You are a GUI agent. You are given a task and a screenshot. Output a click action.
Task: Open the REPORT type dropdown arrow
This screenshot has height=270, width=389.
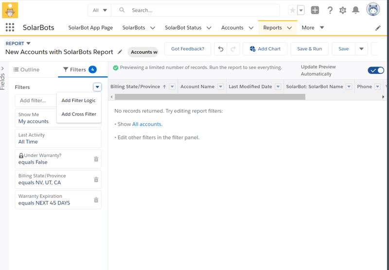(x=29, y=43)
